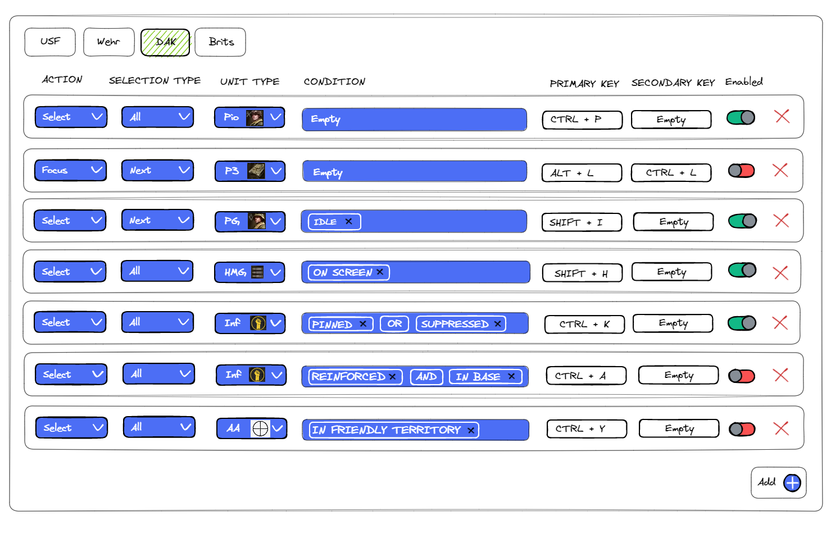Remove the PINNED condition tag

click(x=363, y=324)
